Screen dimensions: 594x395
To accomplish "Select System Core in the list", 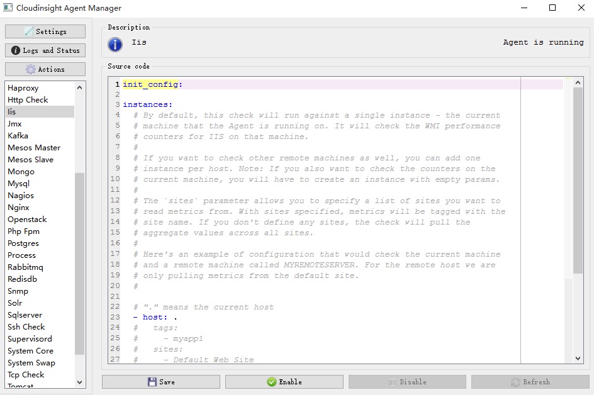I will pos(40,351).
